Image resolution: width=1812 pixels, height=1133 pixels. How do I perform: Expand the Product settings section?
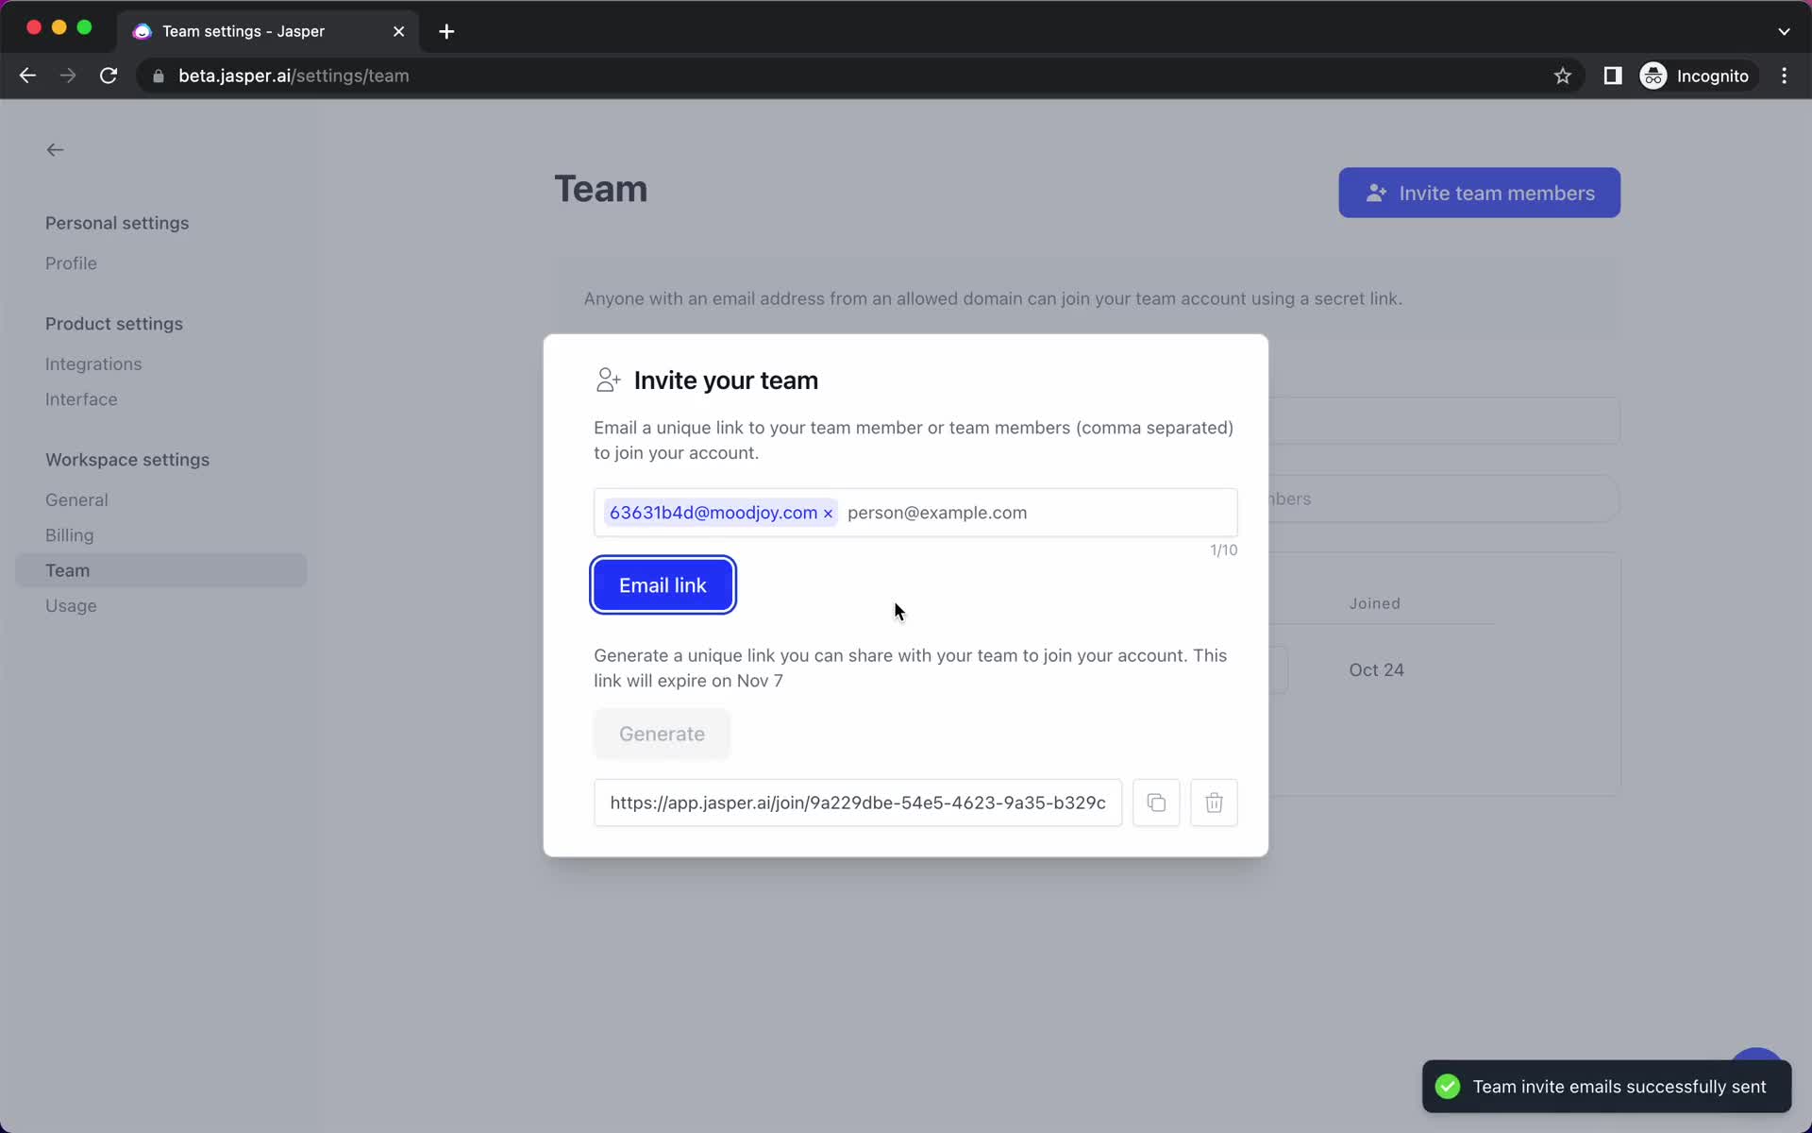(x=113, y=322)
